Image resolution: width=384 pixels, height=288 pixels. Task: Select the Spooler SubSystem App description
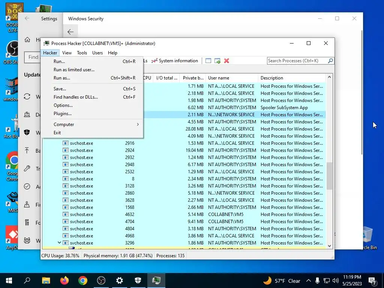click(x=284, y=108)
